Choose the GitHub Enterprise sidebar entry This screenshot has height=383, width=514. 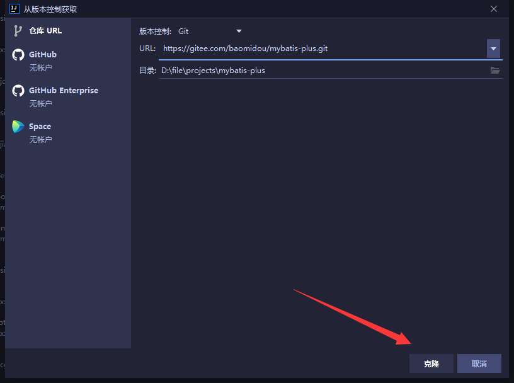[63, 91]
